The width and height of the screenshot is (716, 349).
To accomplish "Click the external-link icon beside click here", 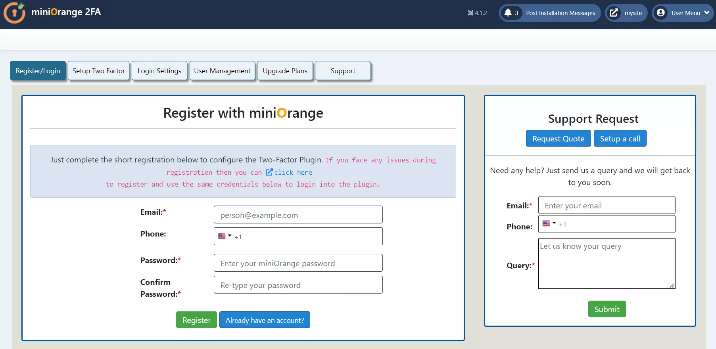I will 269,172.
